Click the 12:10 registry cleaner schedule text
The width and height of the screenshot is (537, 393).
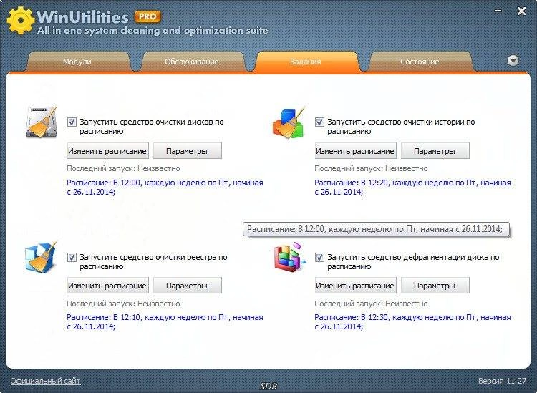[x=165, y=322]
